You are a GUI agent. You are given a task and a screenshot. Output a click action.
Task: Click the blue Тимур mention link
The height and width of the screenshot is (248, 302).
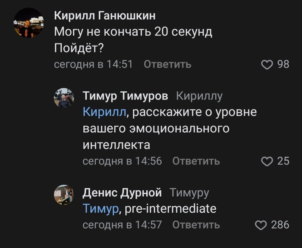pos(100,209)
